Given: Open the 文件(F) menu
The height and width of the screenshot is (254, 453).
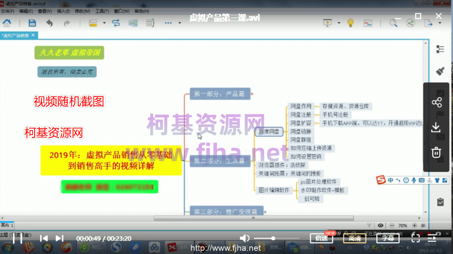Looking at the screenshot, I should pyautogui.click(x=7, y=11).
